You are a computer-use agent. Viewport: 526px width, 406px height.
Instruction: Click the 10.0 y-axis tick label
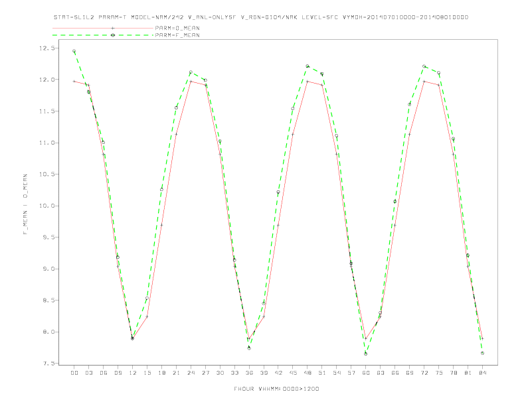46,206
